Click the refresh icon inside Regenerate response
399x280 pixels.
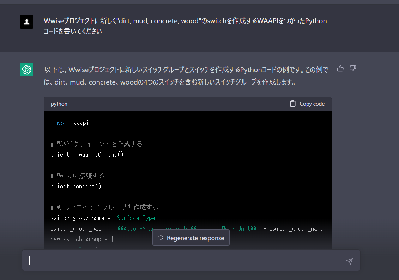(161, 238)
